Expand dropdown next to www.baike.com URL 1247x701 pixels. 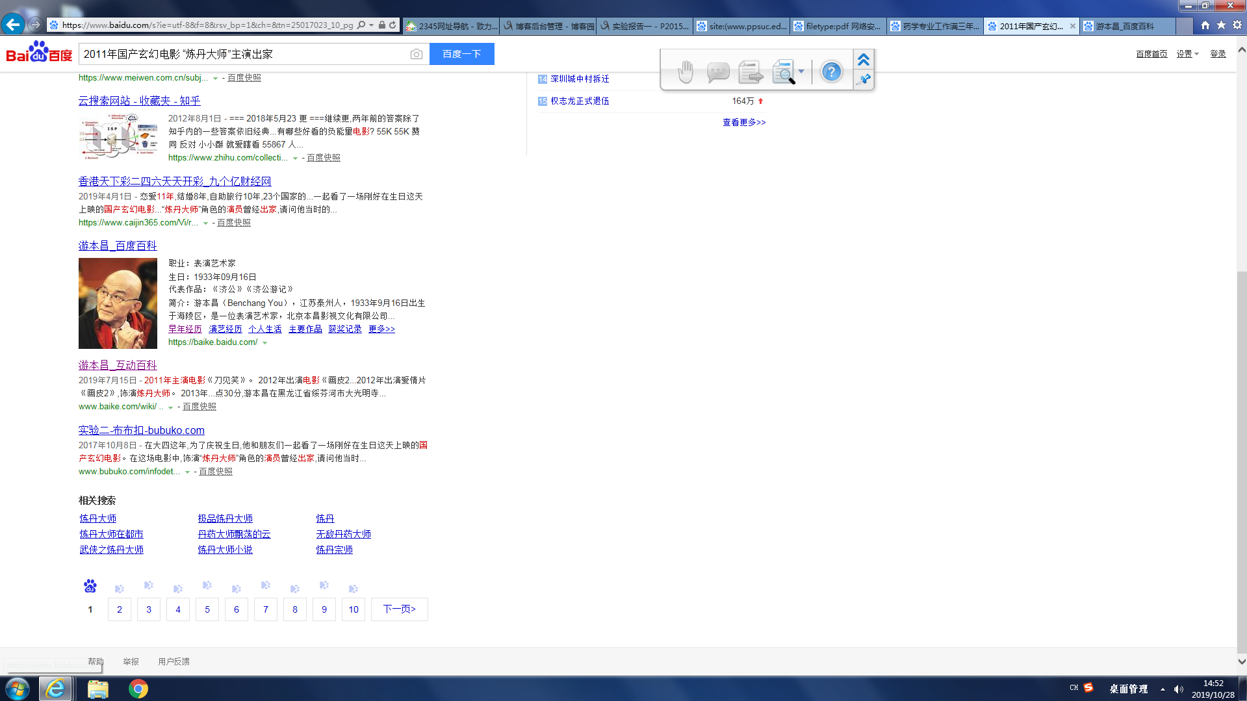pyautogui.click(x=170, y=407)
